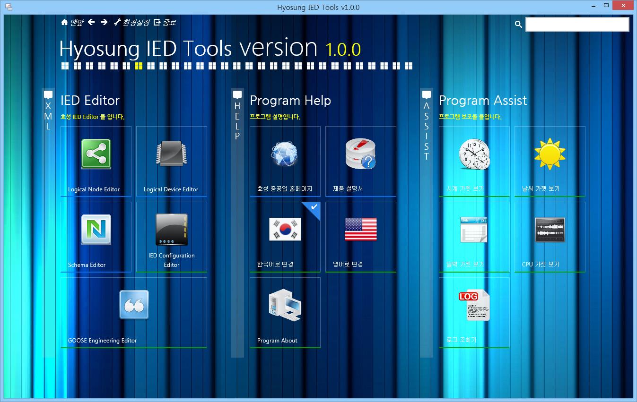Click the application icon in title bar

tap(9, 7)
